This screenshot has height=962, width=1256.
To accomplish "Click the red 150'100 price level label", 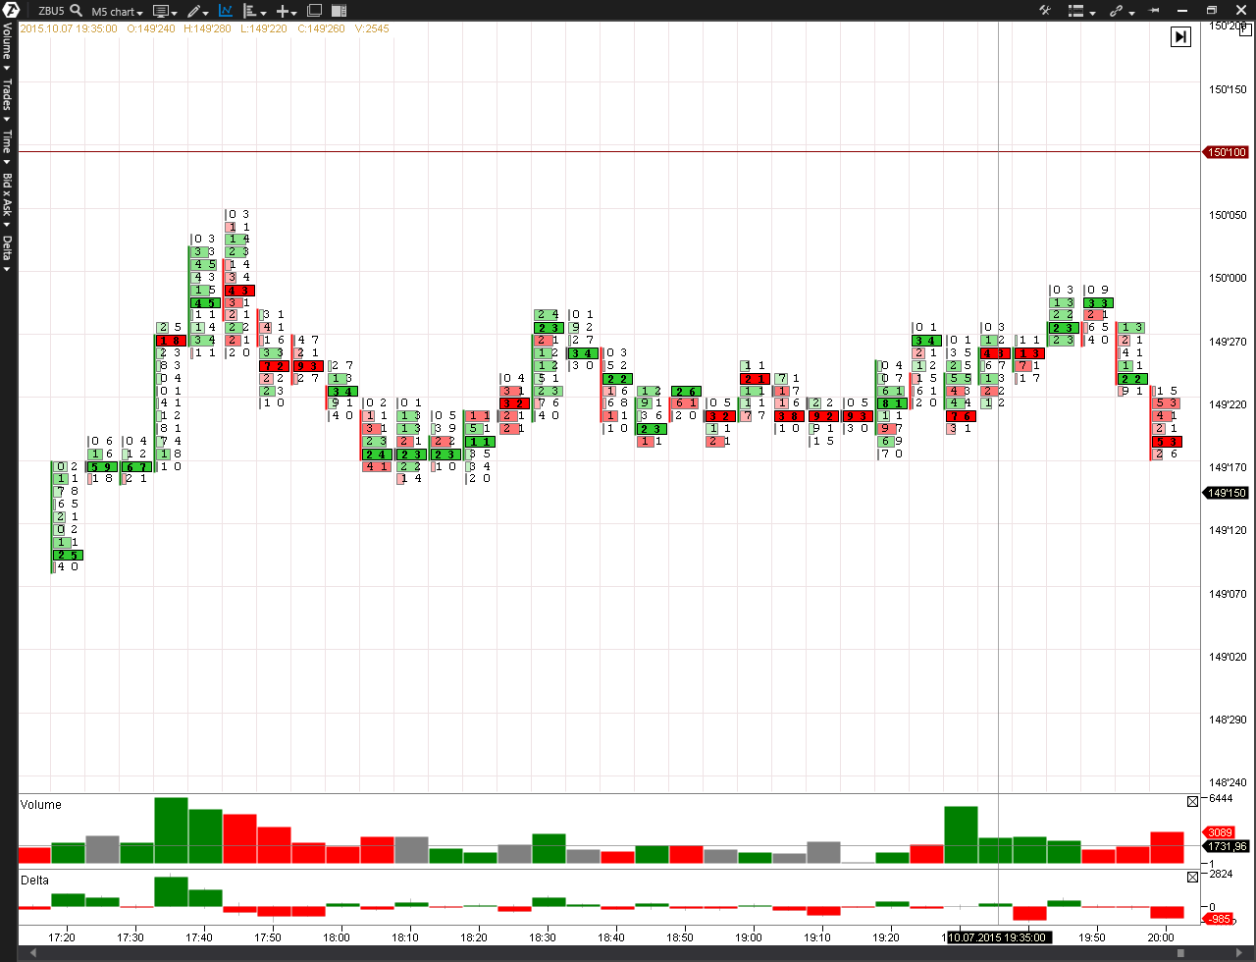I will coord(1225,152).
